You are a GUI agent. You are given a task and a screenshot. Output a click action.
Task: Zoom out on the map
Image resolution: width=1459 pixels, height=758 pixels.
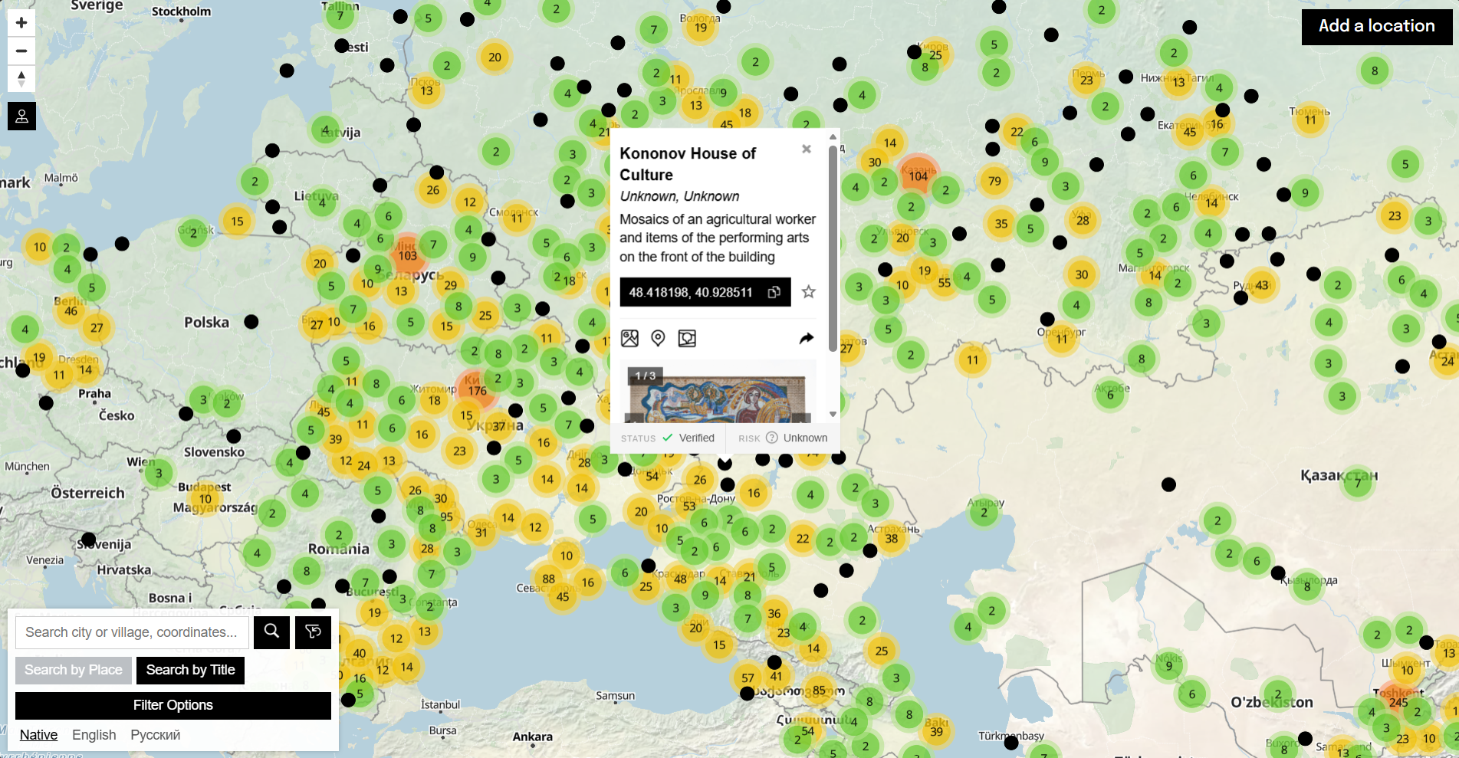pos(21,51)
